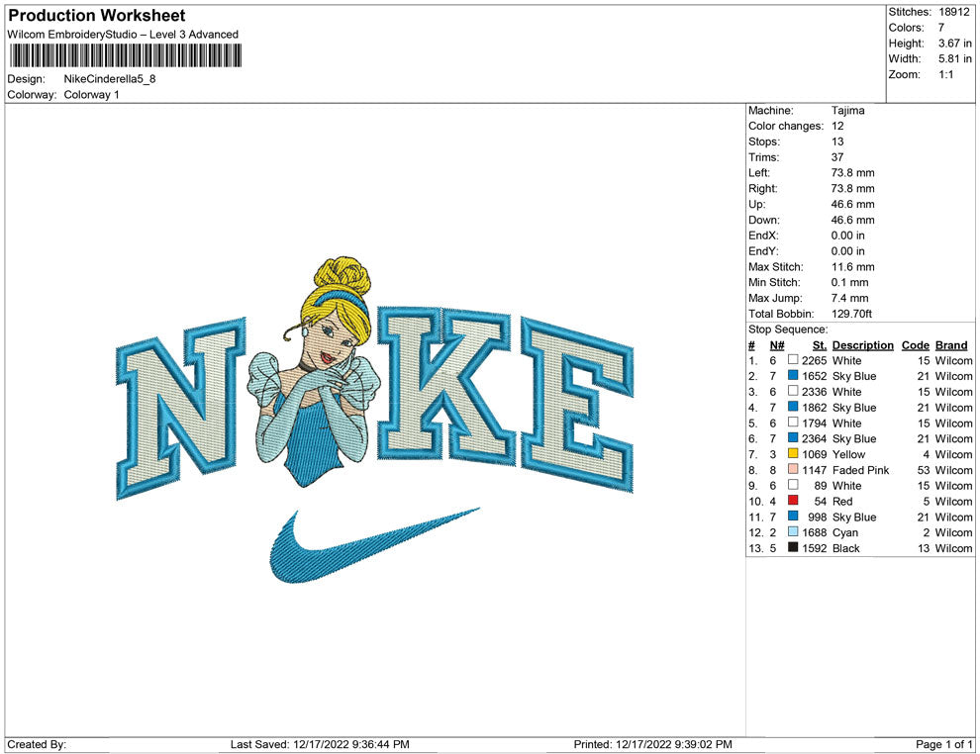Click the white swatch in stop row 3
This screenshot has width=980, height=754.
793,391
